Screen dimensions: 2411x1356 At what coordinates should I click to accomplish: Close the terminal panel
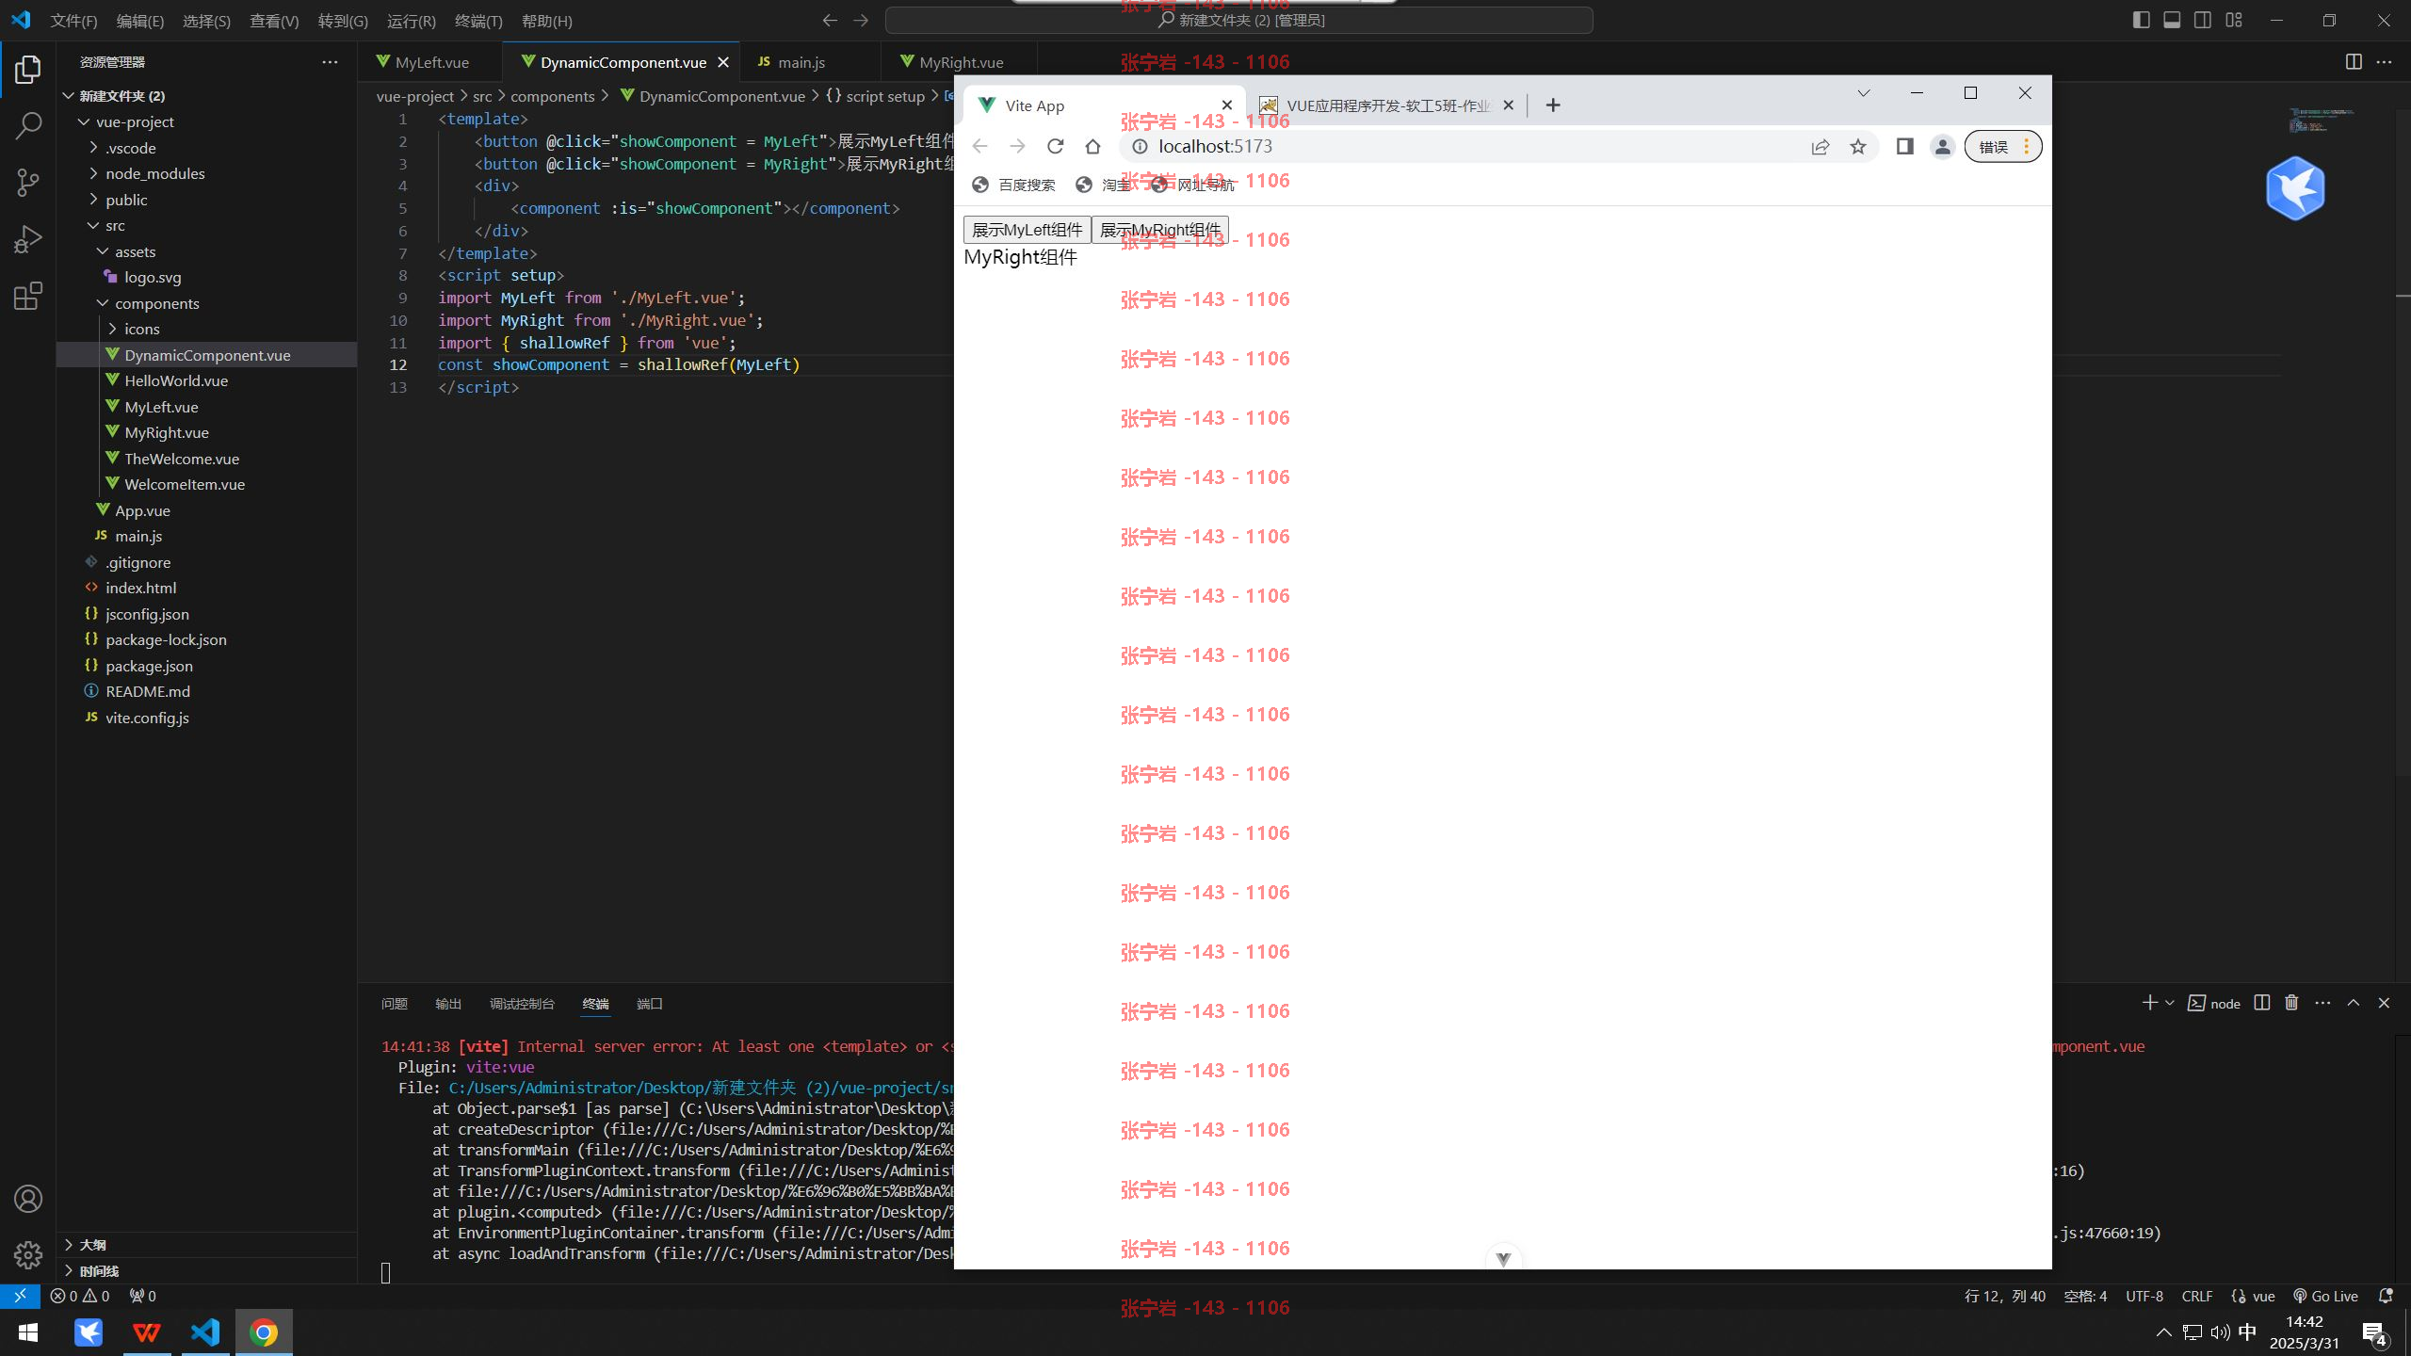(2384, 1003)
